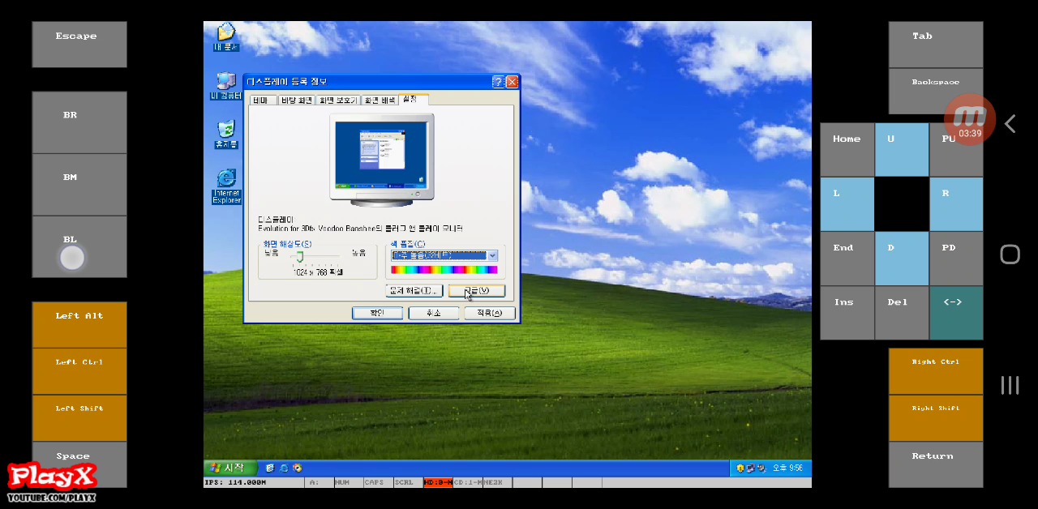This screenshot has width=1038, height=509.
Task: Open the Color quality dropdown
Action: (444, 255)
